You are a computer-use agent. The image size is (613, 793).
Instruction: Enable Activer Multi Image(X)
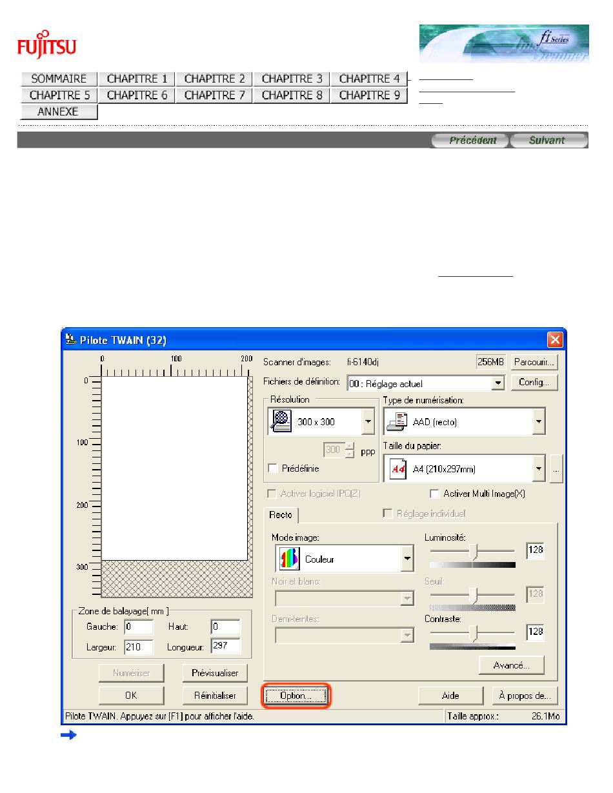(x=435, y=494)
